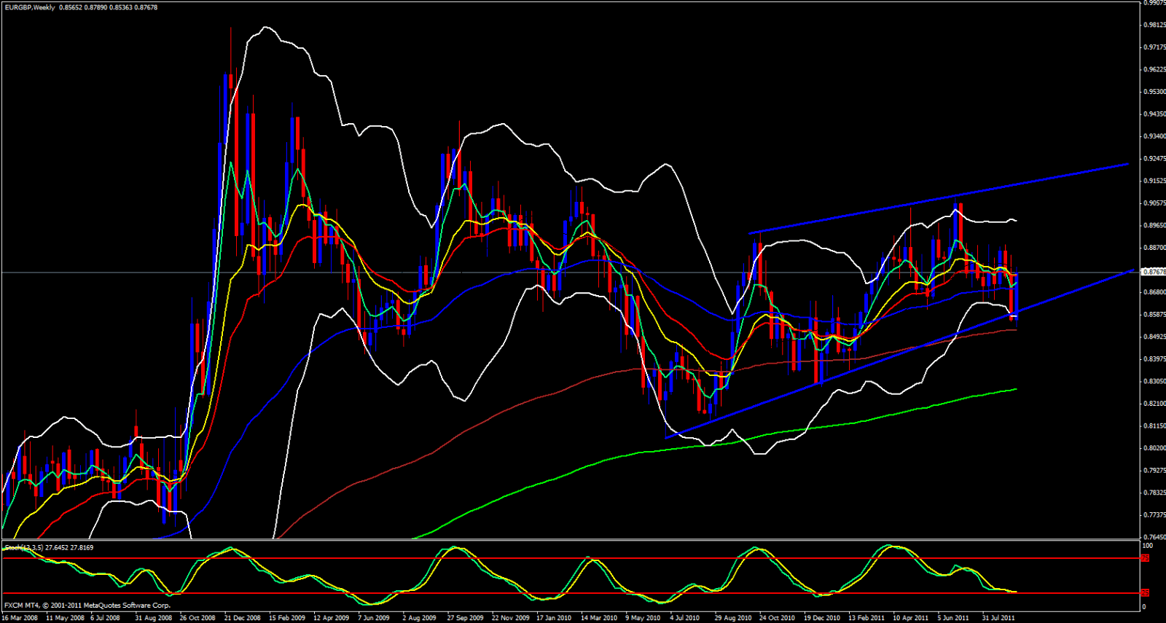
Task: Click the 29 Aug 2010 date label
Action: (732, 618)
